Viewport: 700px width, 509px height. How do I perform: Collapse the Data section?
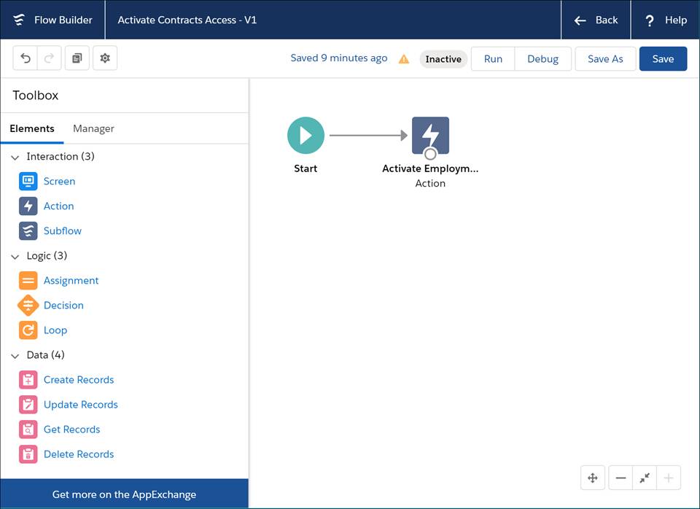coord(15,354)
